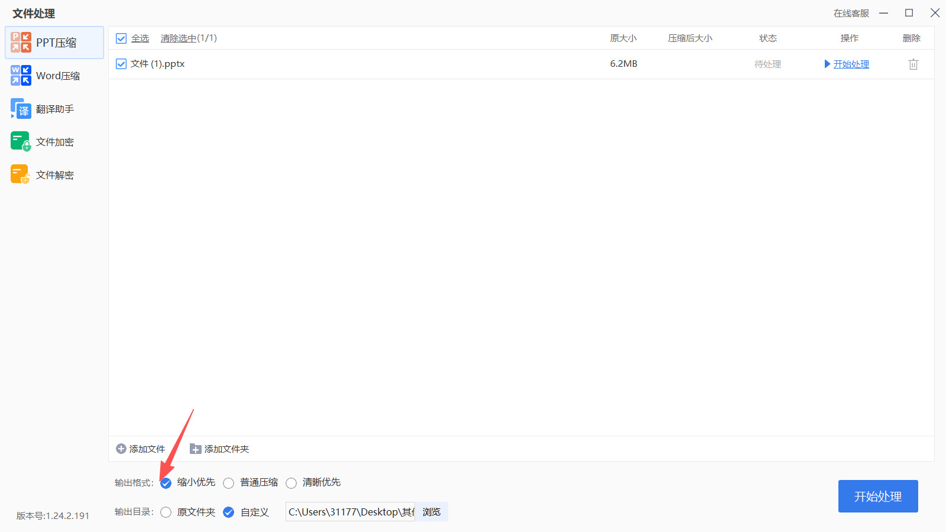This screenshot has width=946, height=532.
Task: Click the 添加文件夹 add folder icon
Action: 195,449
